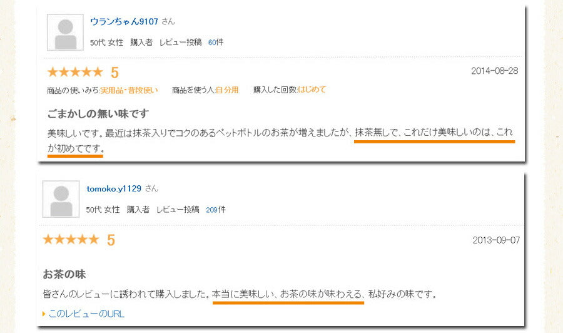This screenshot has height=333, width=563.
Task: Click the date 2013-09-07
Action: click(496, 240)
